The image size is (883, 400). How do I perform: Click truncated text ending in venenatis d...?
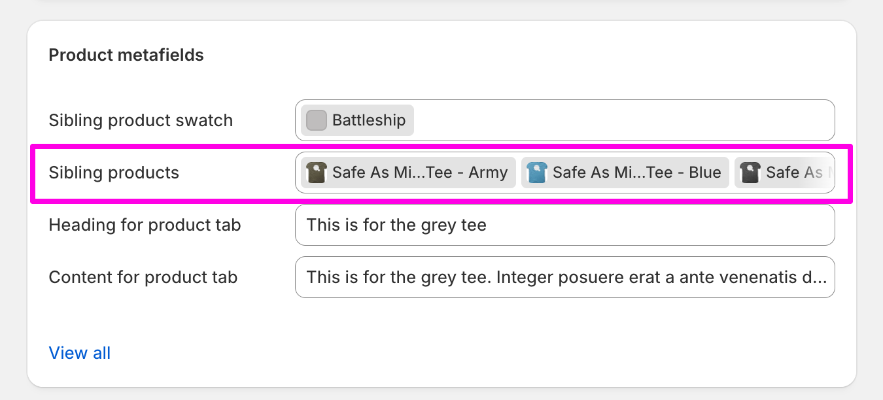[567, 277]
